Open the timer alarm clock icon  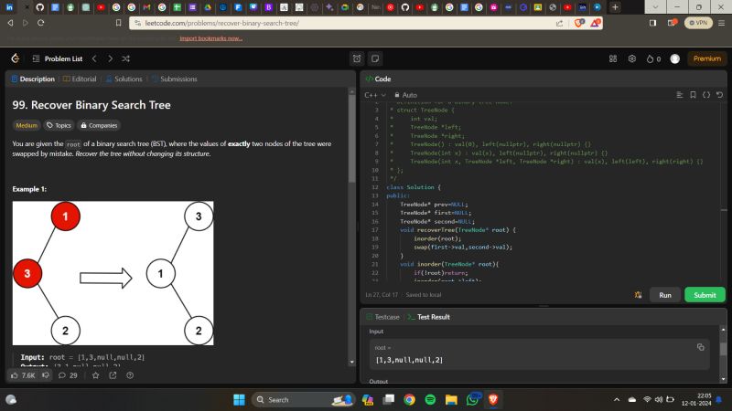[357, 58]
